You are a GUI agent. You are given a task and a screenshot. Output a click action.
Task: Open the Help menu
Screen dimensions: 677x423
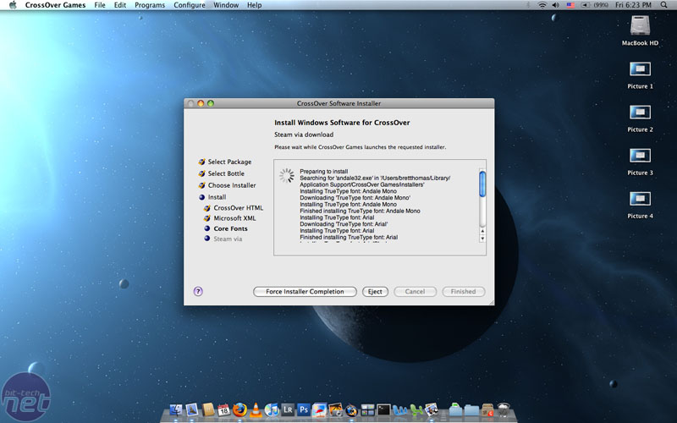[x=255, y=5]
